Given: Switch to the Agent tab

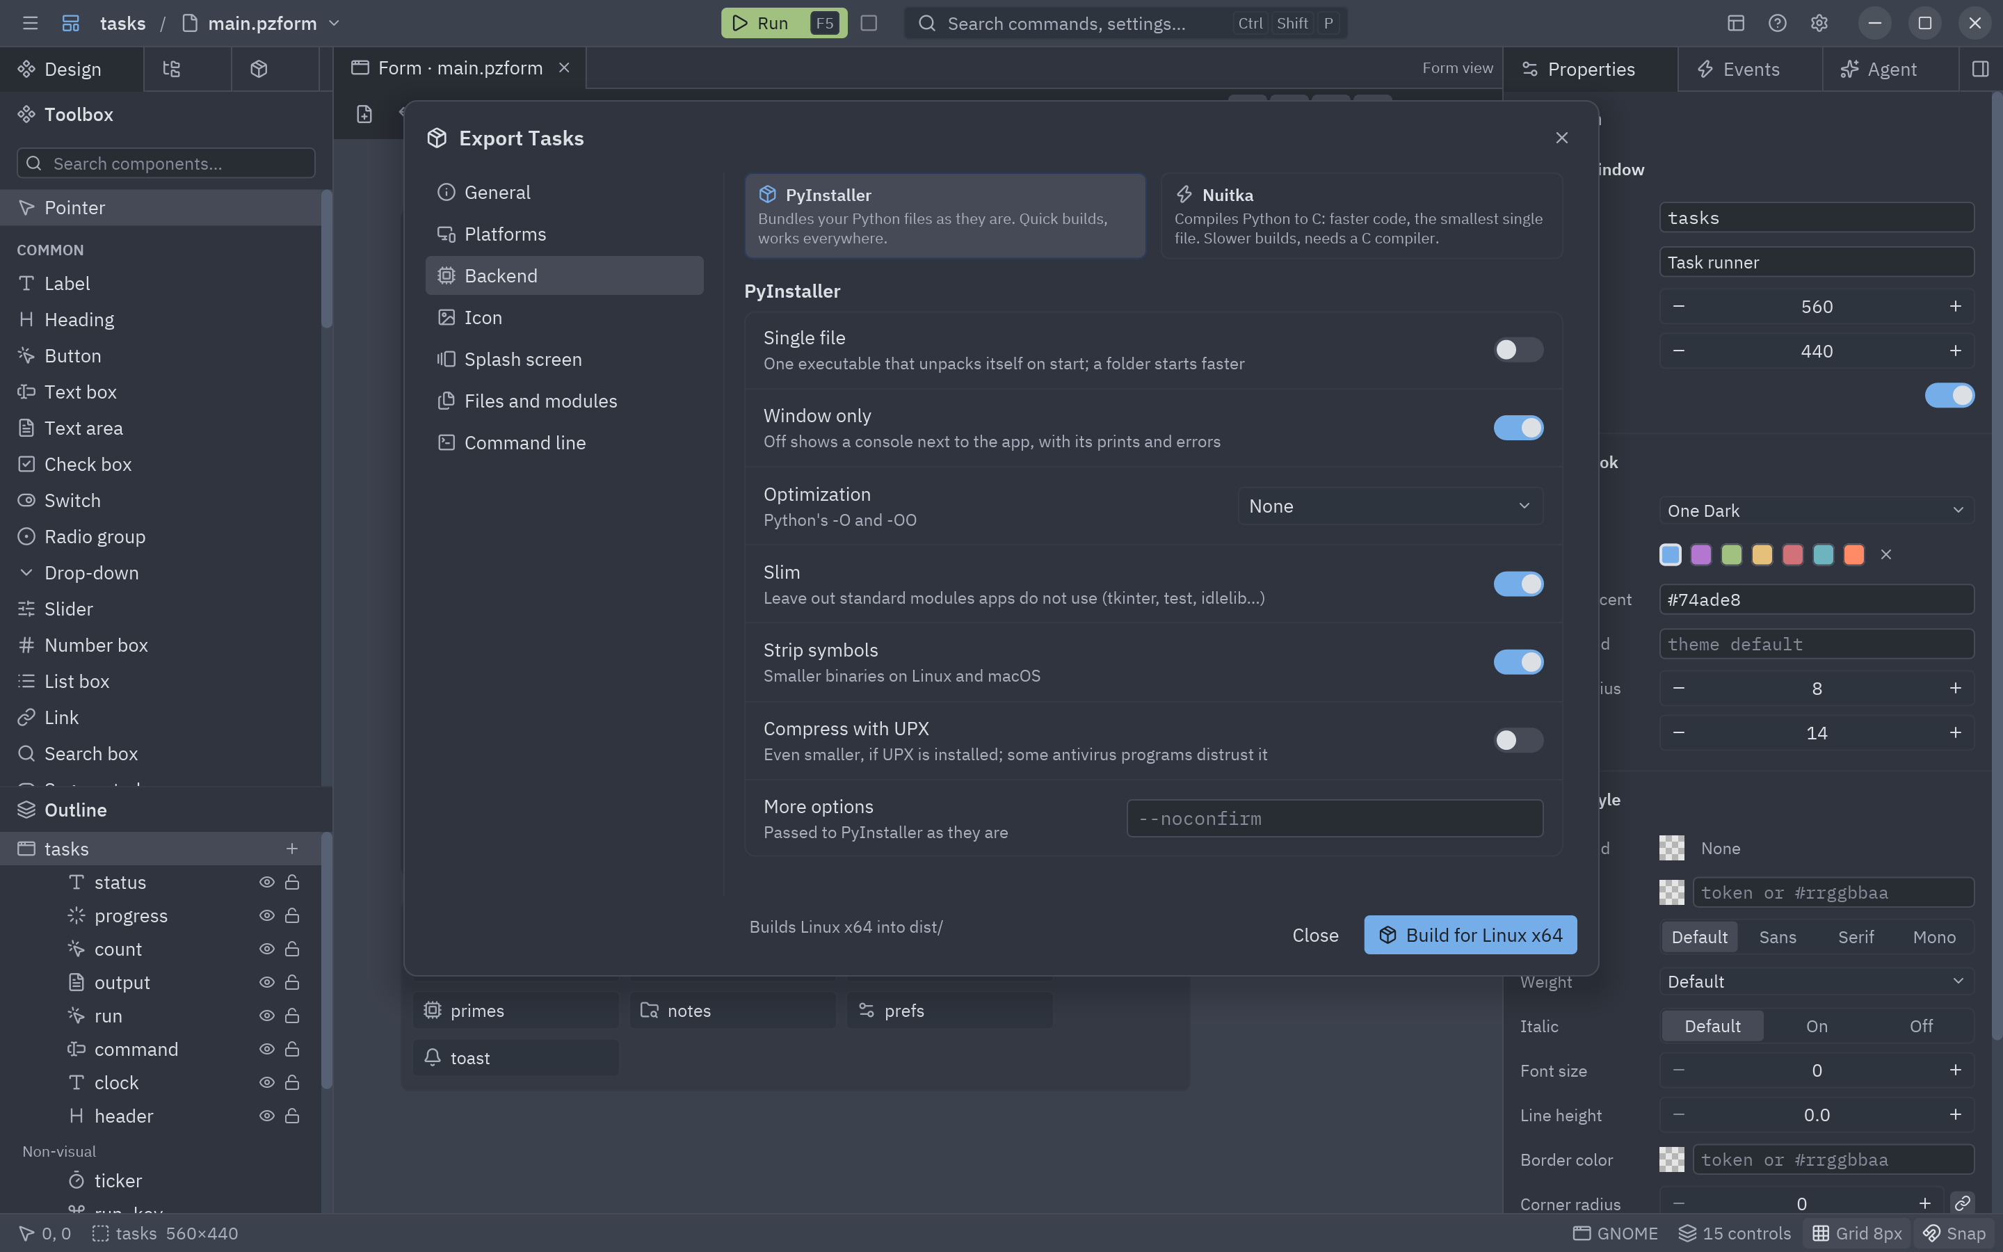Looking at the screenshot, I should (x=1890, y=69).
